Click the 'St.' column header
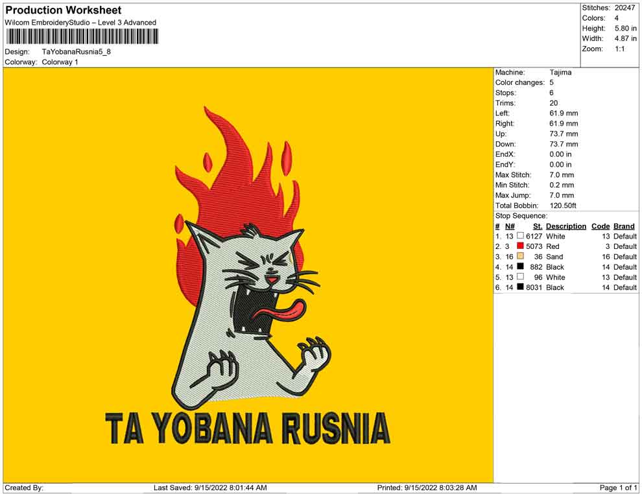This screenshot has width=642, height=494. click(538, 226)
